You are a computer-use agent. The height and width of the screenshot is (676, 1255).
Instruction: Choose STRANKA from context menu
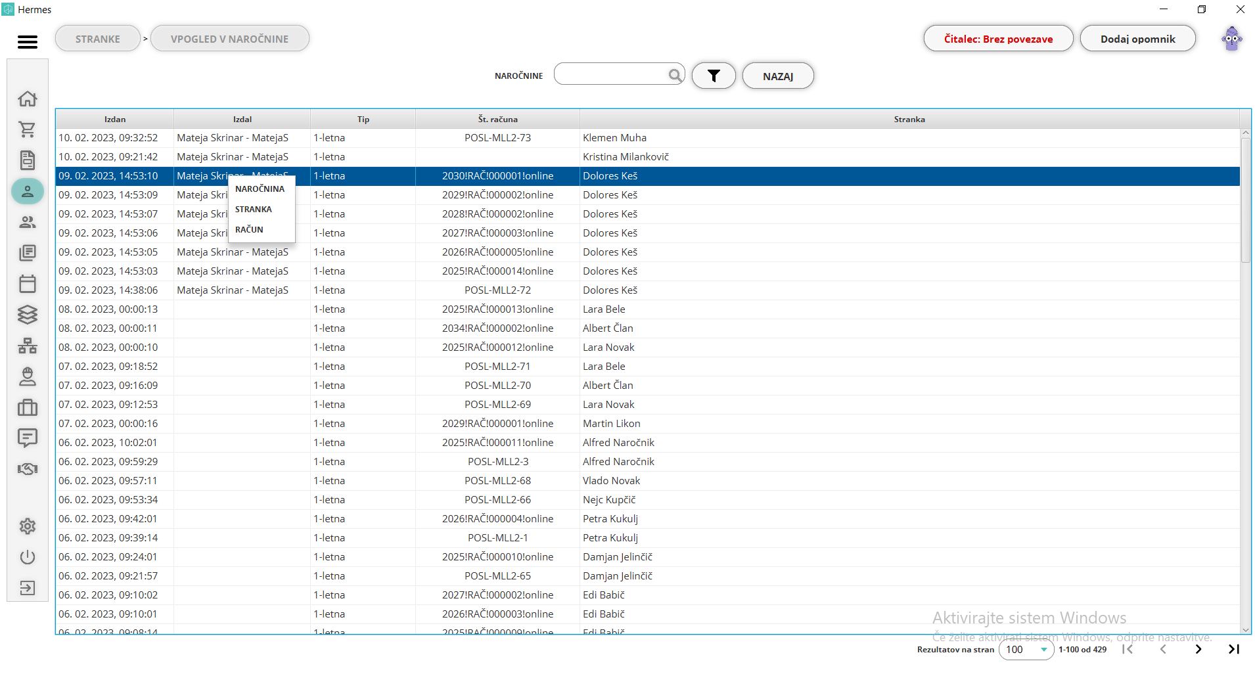coord(254,209)
